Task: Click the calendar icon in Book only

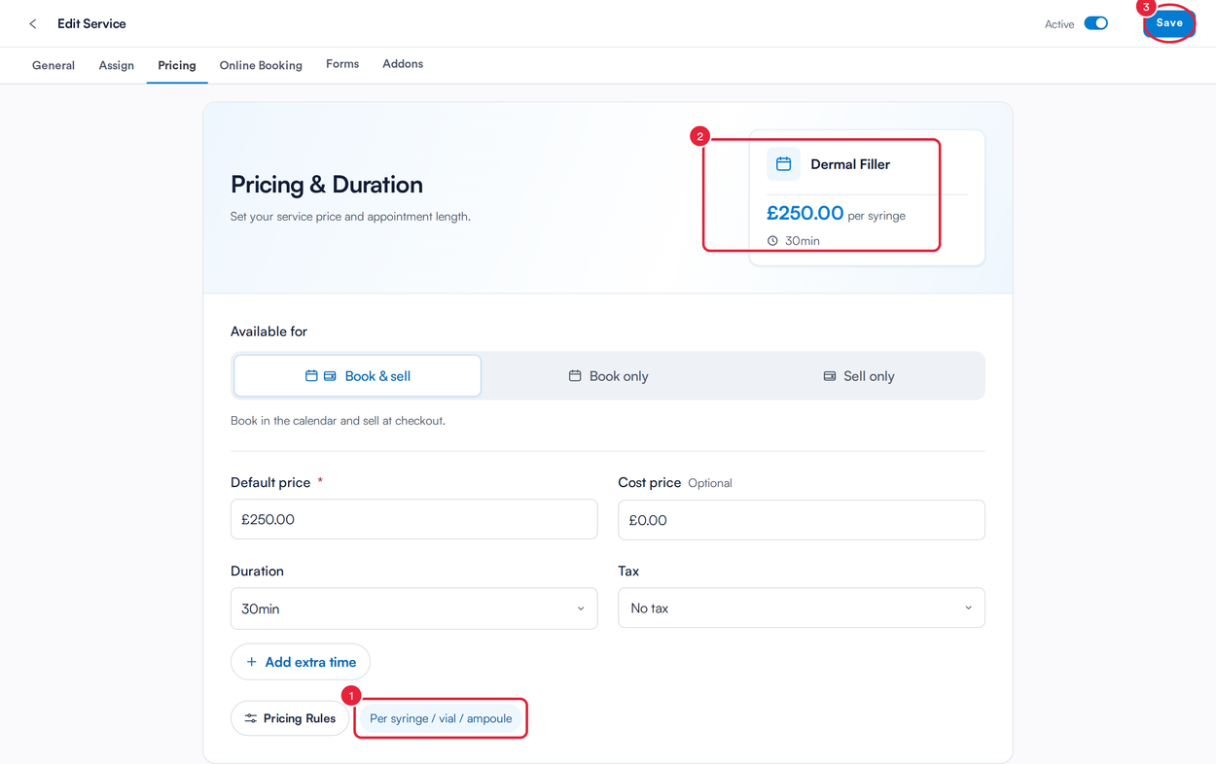Action: pyautogui.click(x=575, y=376)
